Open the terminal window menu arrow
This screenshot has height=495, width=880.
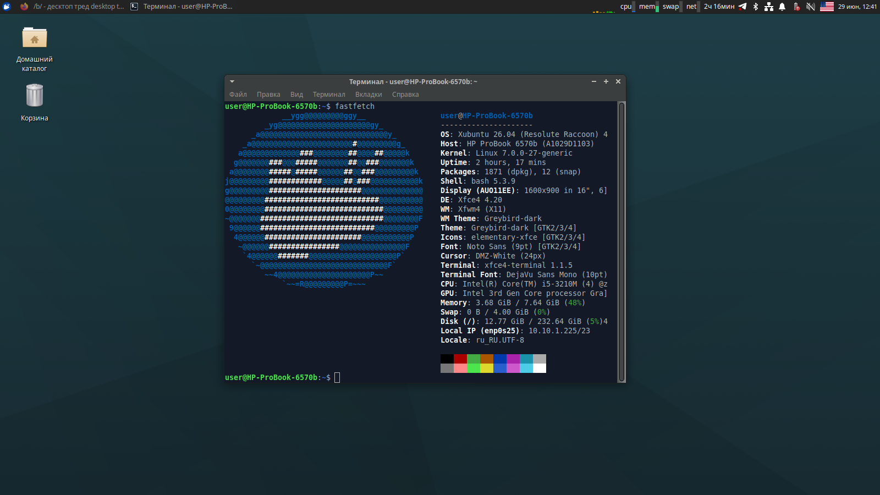click(x=232, y=81)
